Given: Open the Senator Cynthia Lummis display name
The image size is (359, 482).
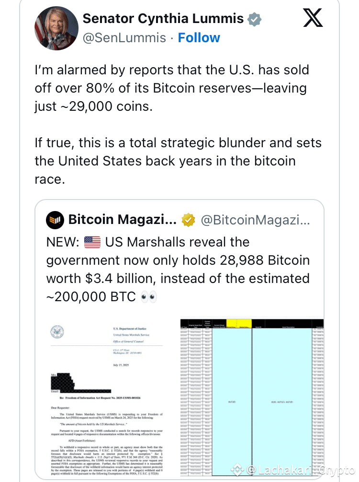Looking at the screenshot, I should click(163, 18).
